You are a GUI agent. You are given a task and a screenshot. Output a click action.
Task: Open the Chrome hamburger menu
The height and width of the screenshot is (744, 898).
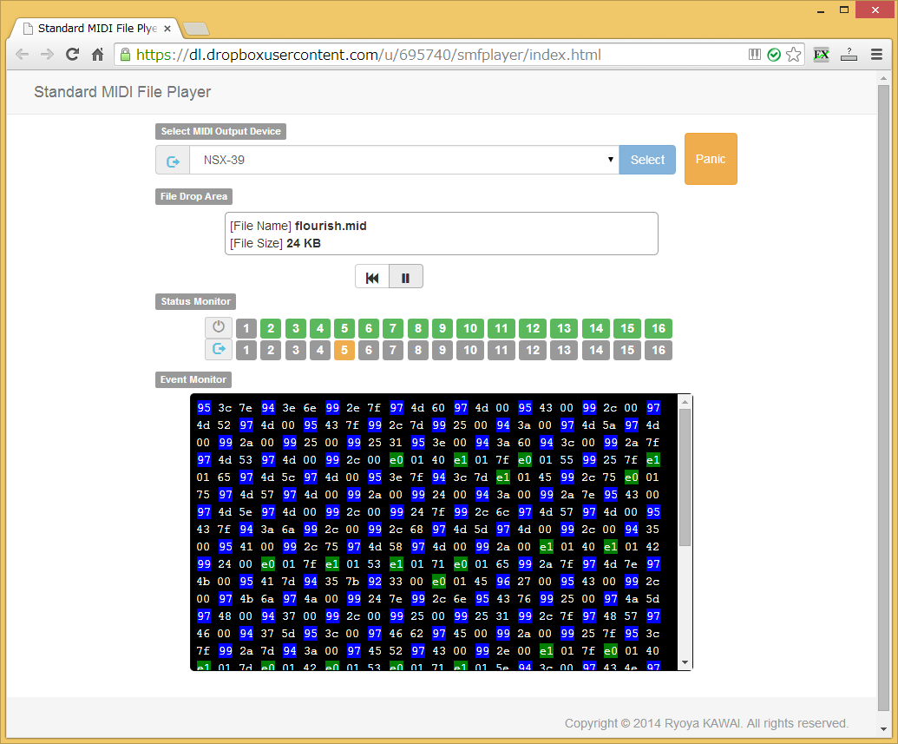coord(876,55)
